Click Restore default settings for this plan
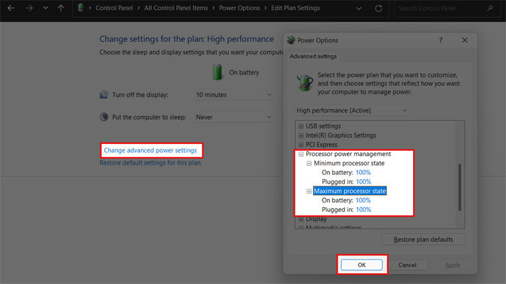Image resolution: width=506 pixels, height=284 pixels. [150, 163]
